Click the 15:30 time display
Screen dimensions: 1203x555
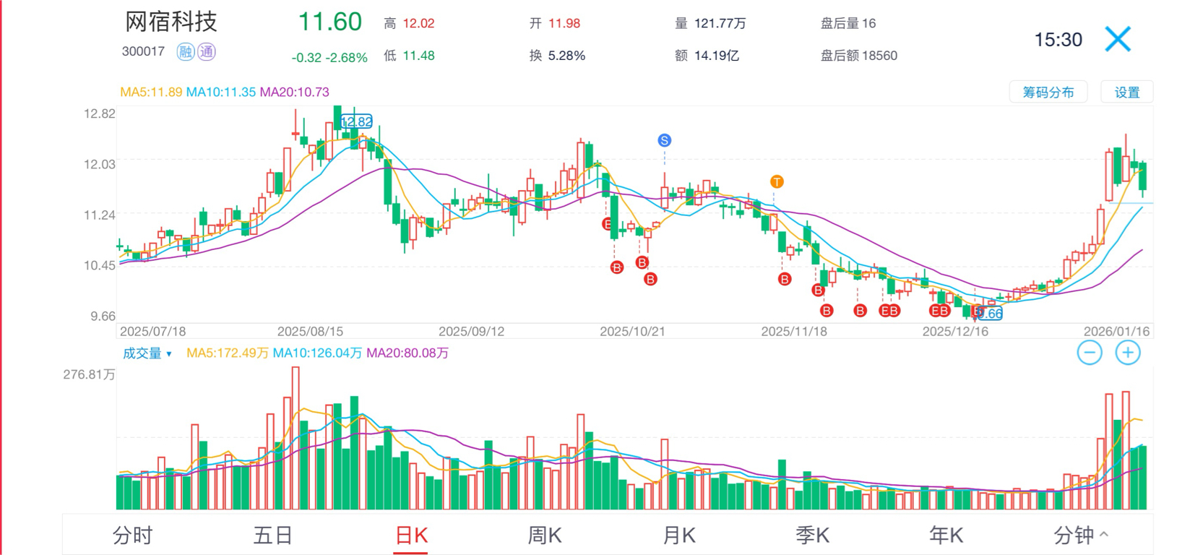(1058, 40)
